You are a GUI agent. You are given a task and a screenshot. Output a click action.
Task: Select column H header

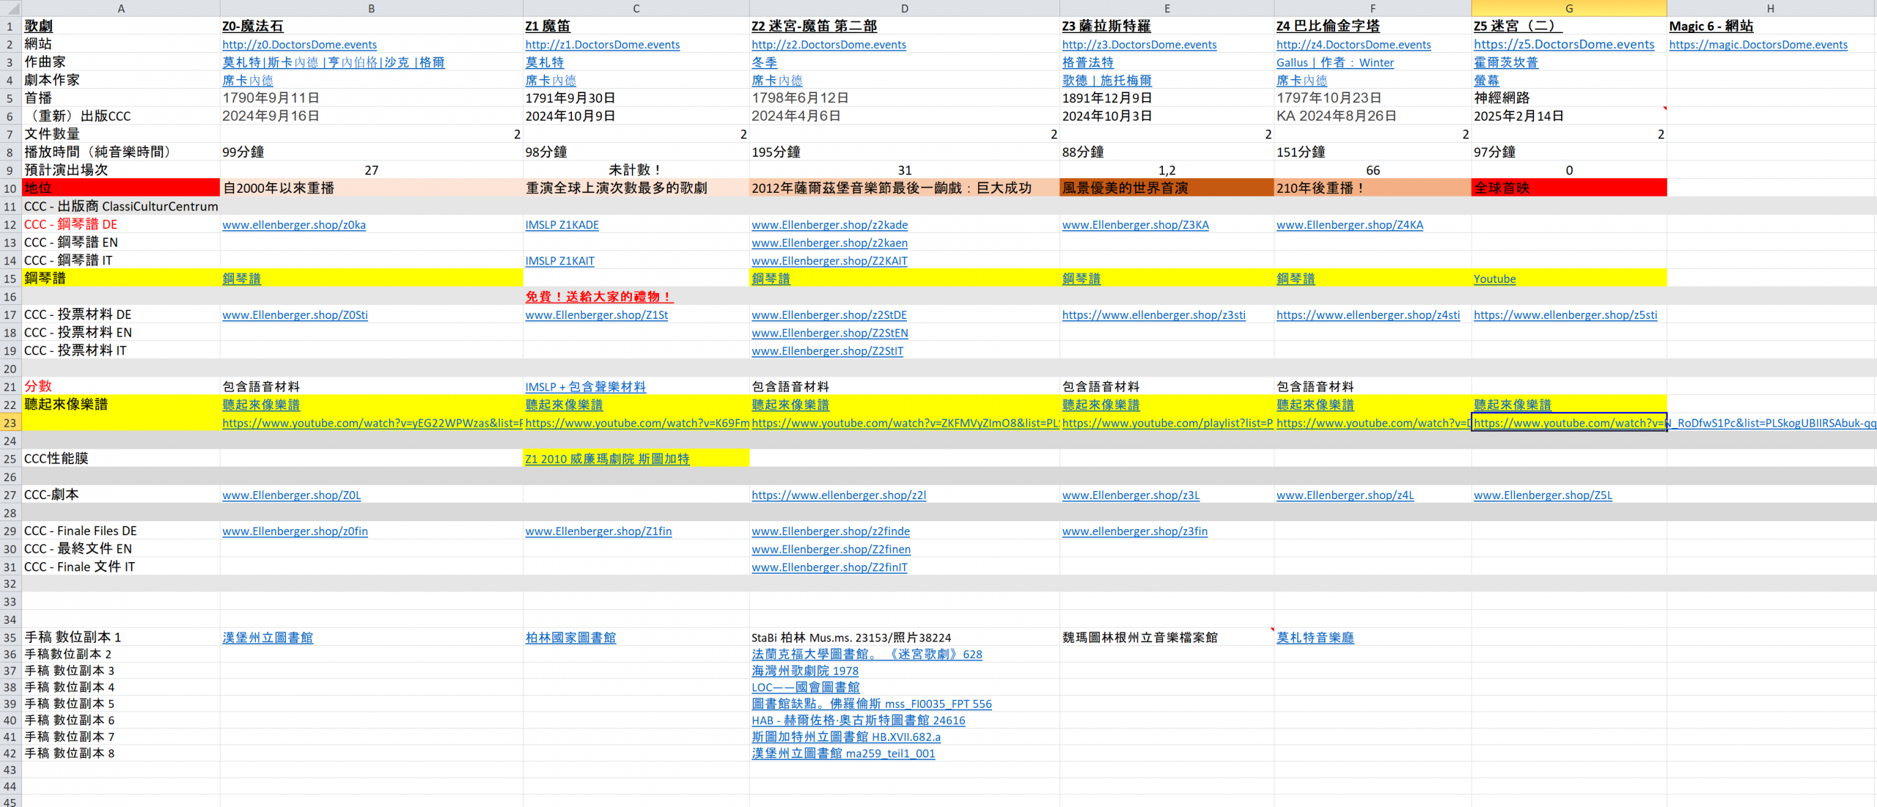[1771, 8]
